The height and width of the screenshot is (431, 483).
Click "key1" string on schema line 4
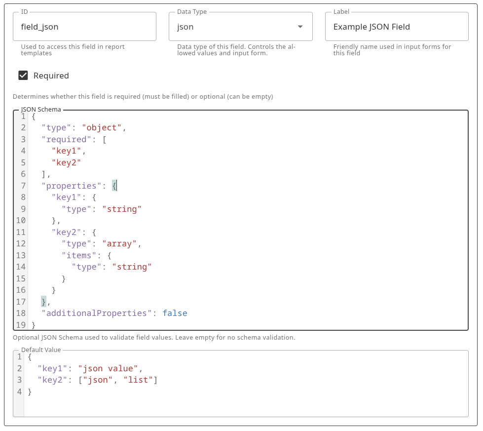66,151
